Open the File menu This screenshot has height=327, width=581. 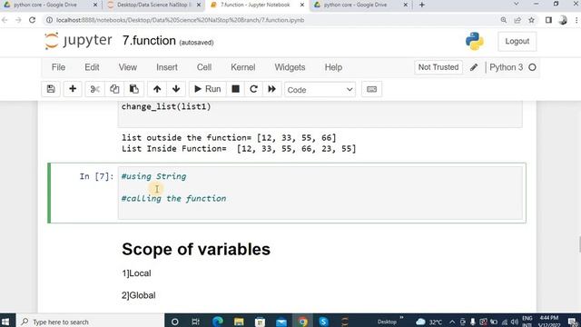58,67
